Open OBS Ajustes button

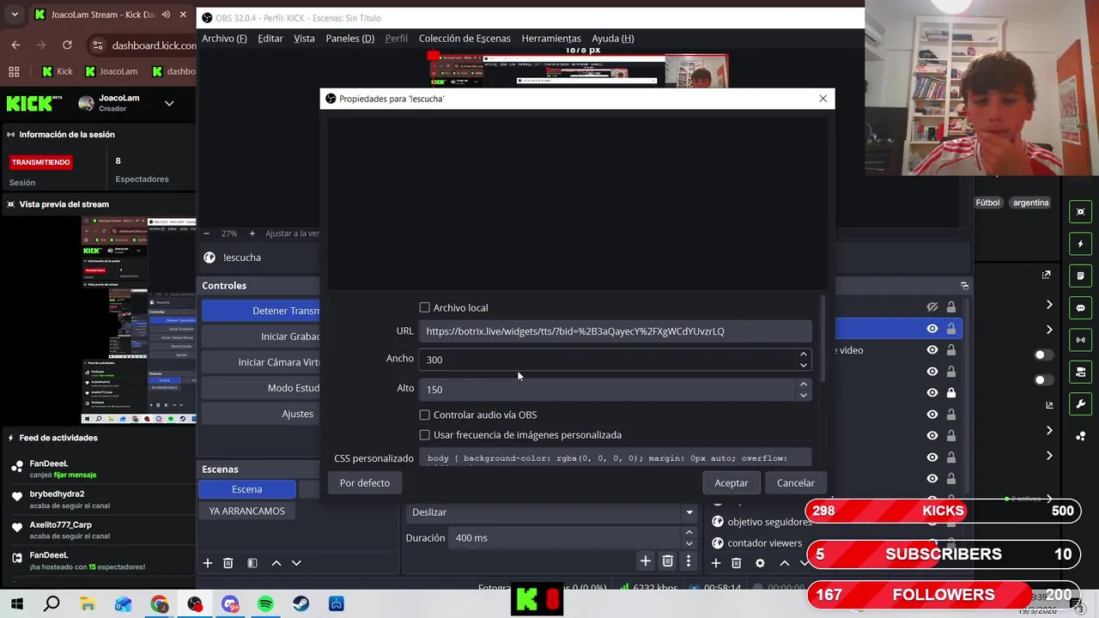[261, 414]
